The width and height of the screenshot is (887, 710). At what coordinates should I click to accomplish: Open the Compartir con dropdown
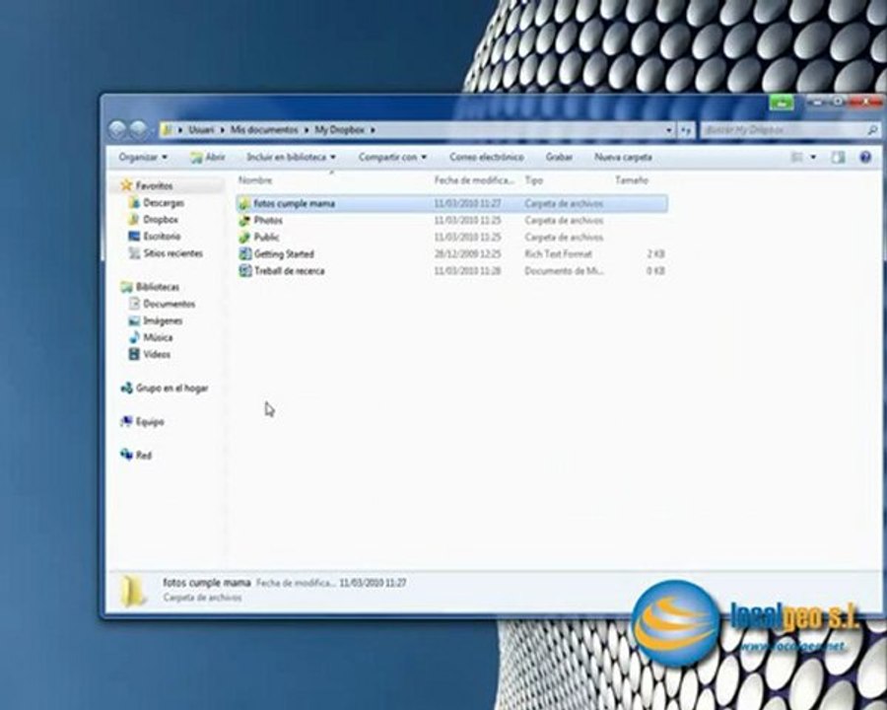click(x=392, y=157)
